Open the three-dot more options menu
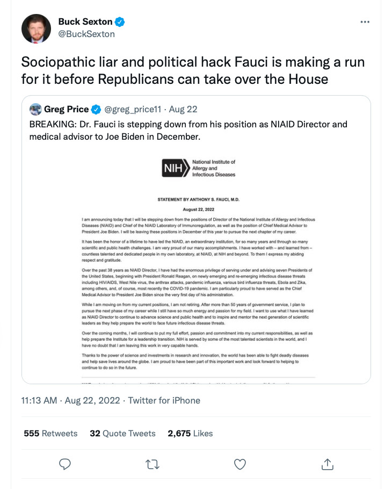Screen dimensions: 392x489 [365, 22]
